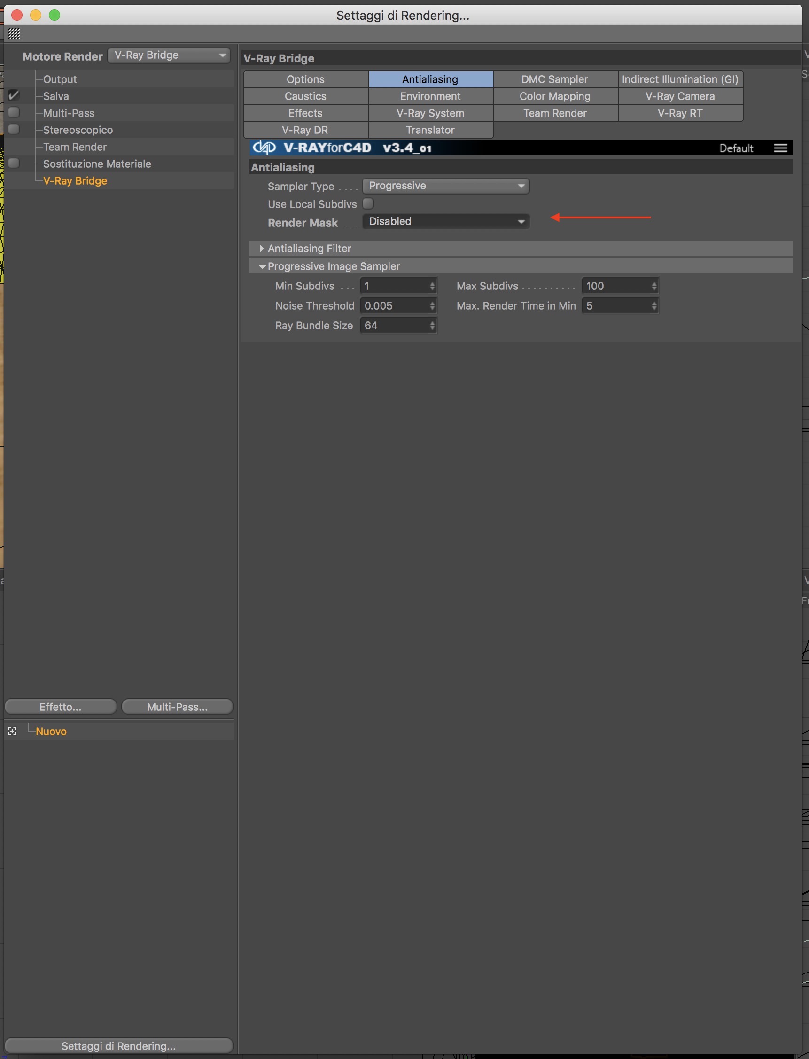Viewport: 809px width, 1059px height.
Task: Switch to the V-Ray RT tab
Action: [680, 113]
